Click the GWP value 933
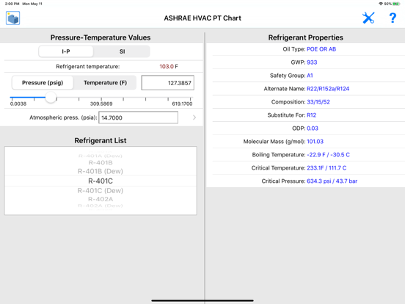 point(312,62)
